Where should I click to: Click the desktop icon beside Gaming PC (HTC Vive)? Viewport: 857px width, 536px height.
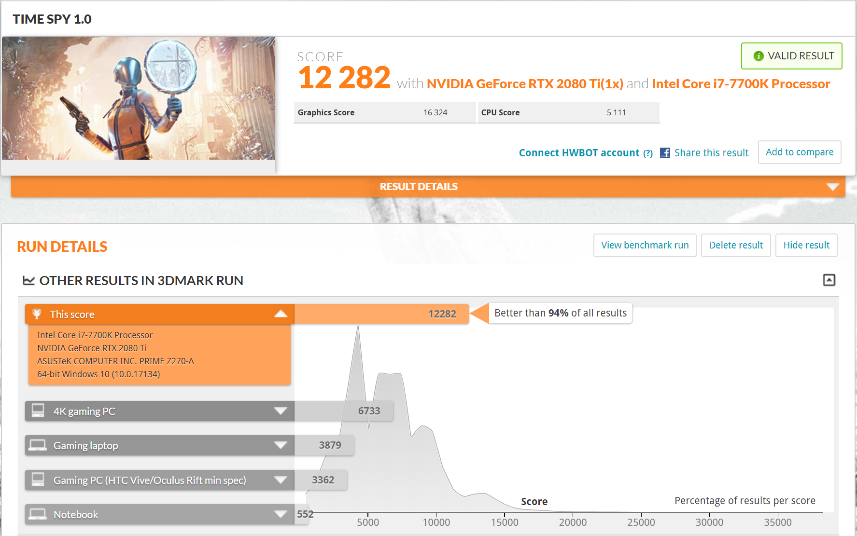pos(38,480)
